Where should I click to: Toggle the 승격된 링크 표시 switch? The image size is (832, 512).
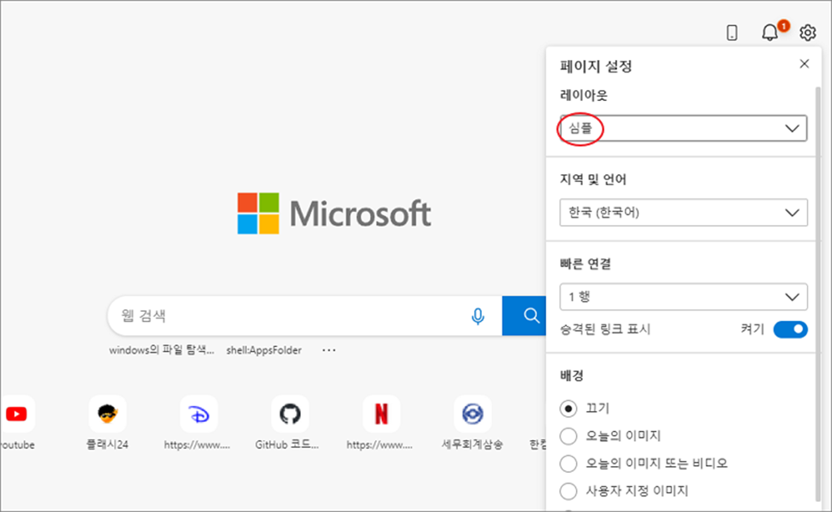(x=790, y=329)
